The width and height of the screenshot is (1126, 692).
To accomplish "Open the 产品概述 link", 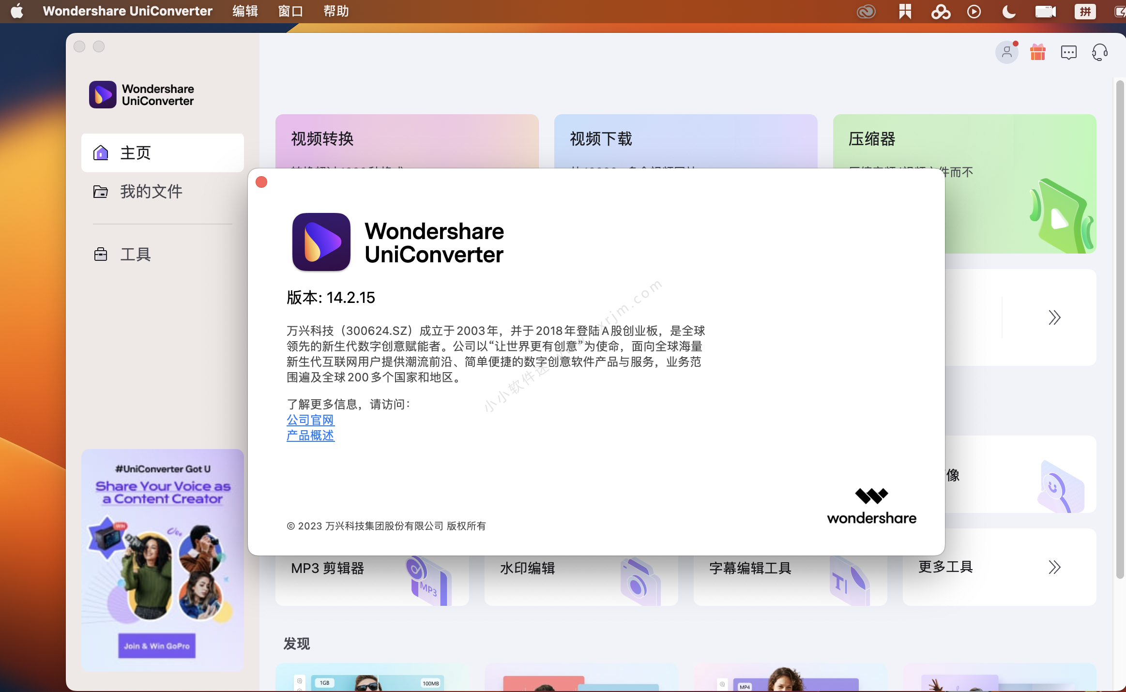I will click(x=310, y=435).
